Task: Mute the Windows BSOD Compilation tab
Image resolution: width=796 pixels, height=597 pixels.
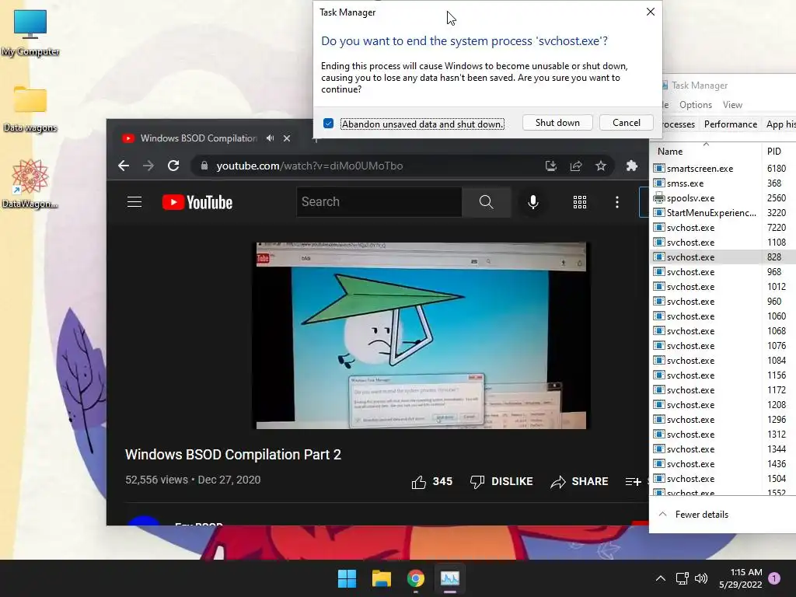Action: click(270, 138)
